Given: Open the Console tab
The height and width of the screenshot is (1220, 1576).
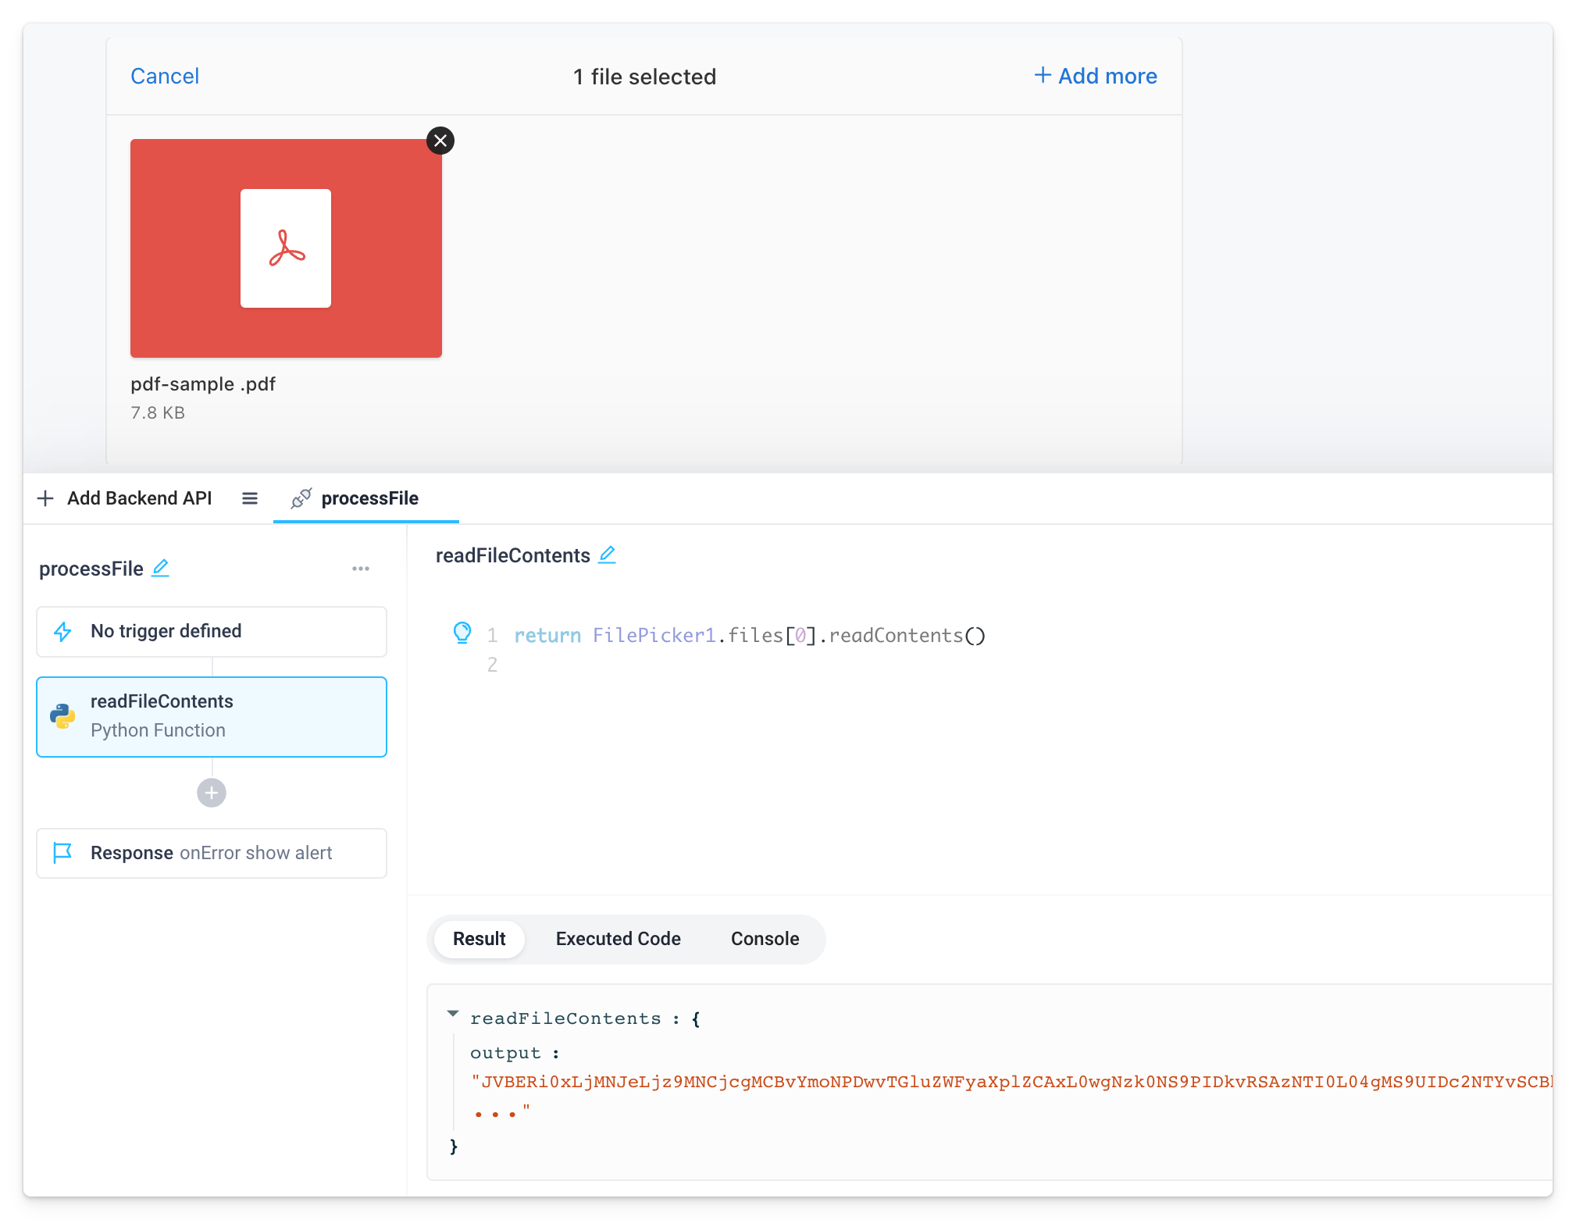Looking at the screenshot, I should coord(764,938).
